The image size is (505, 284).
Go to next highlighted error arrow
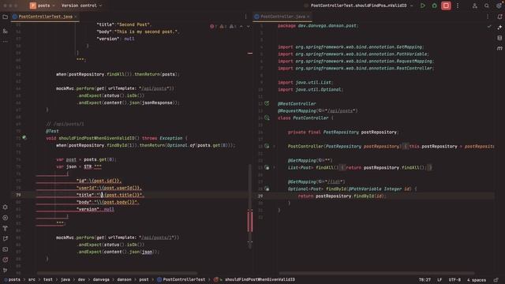[249, 26]
